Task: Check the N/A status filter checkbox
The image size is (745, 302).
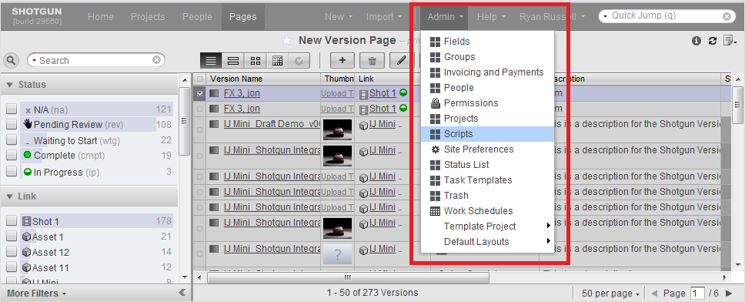Action: [x=12, y=109]
